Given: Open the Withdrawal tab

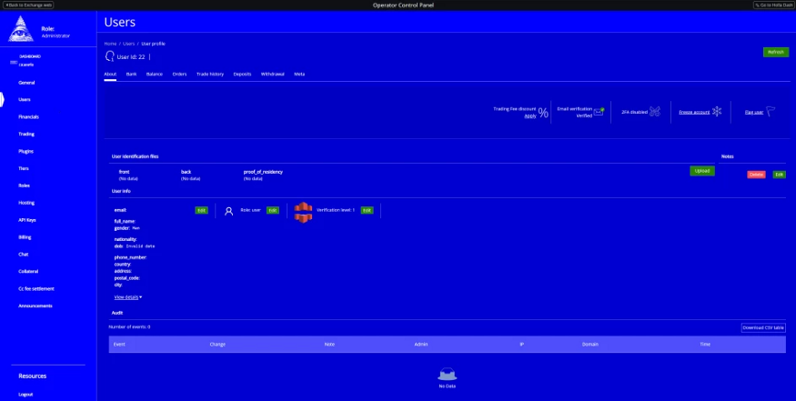Looking at the screenshot, I should [273, 74].
